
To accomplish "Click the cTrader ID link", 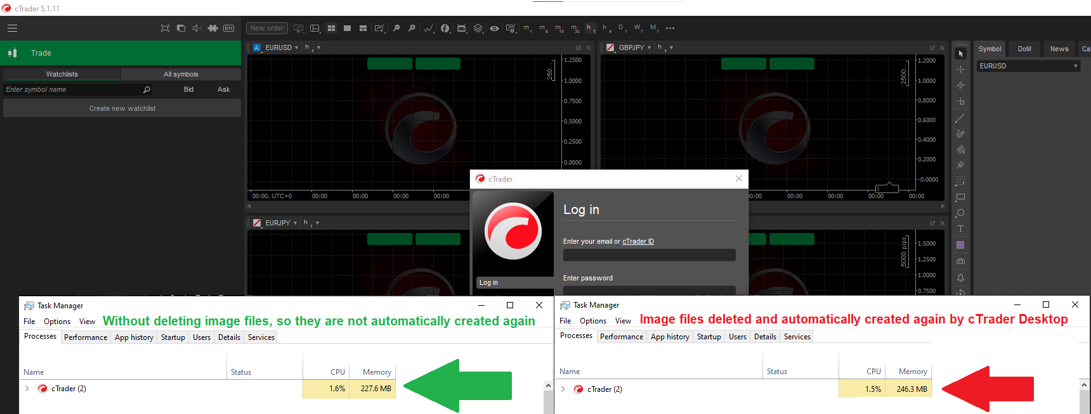I will pos(638,241).
